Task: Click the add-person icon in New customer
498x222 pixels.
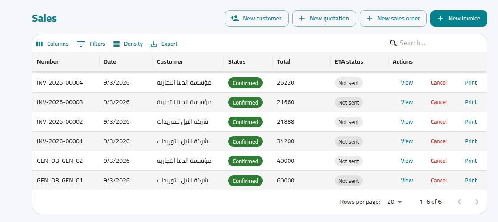Action: point(235,18)
